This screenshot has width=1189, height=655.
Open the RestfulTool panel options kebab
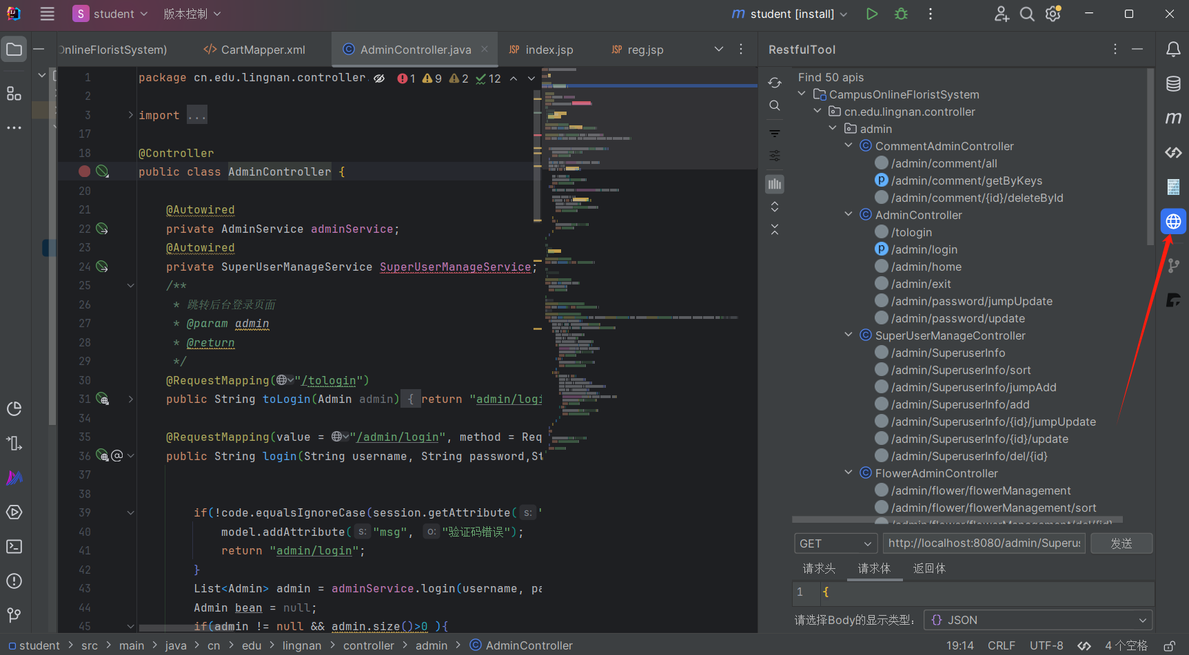[x=1115, y=49]
